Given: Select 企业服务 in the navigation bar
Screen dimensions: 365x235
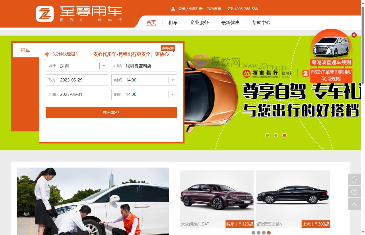Looking at the screenshot, I should click(199, 22).
